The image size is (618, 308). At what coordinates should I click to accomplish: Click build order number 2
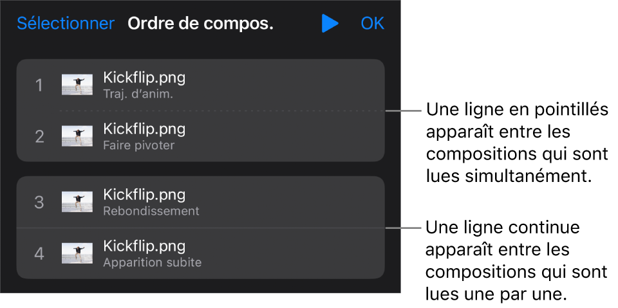coord(39,136)
